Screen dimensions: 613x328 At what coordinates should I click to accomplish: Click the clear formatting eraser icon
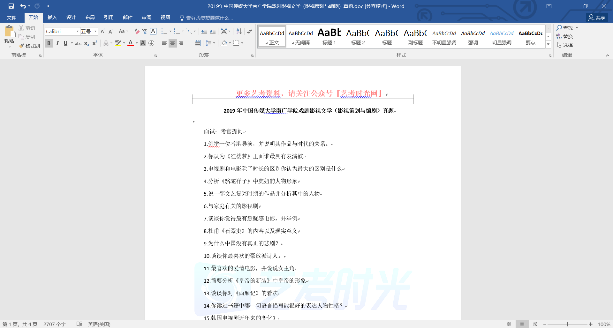click(137, 31)
